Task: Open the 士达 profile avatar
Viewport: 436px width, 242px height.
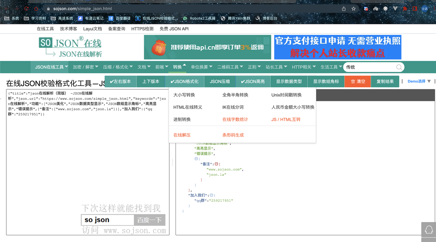Action: [424, 9]
